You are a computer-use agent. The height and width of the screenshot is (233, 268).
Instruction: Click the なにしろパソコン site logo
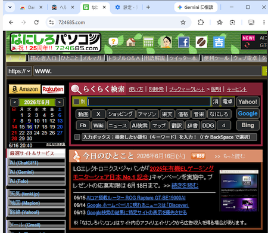point(55,42)
